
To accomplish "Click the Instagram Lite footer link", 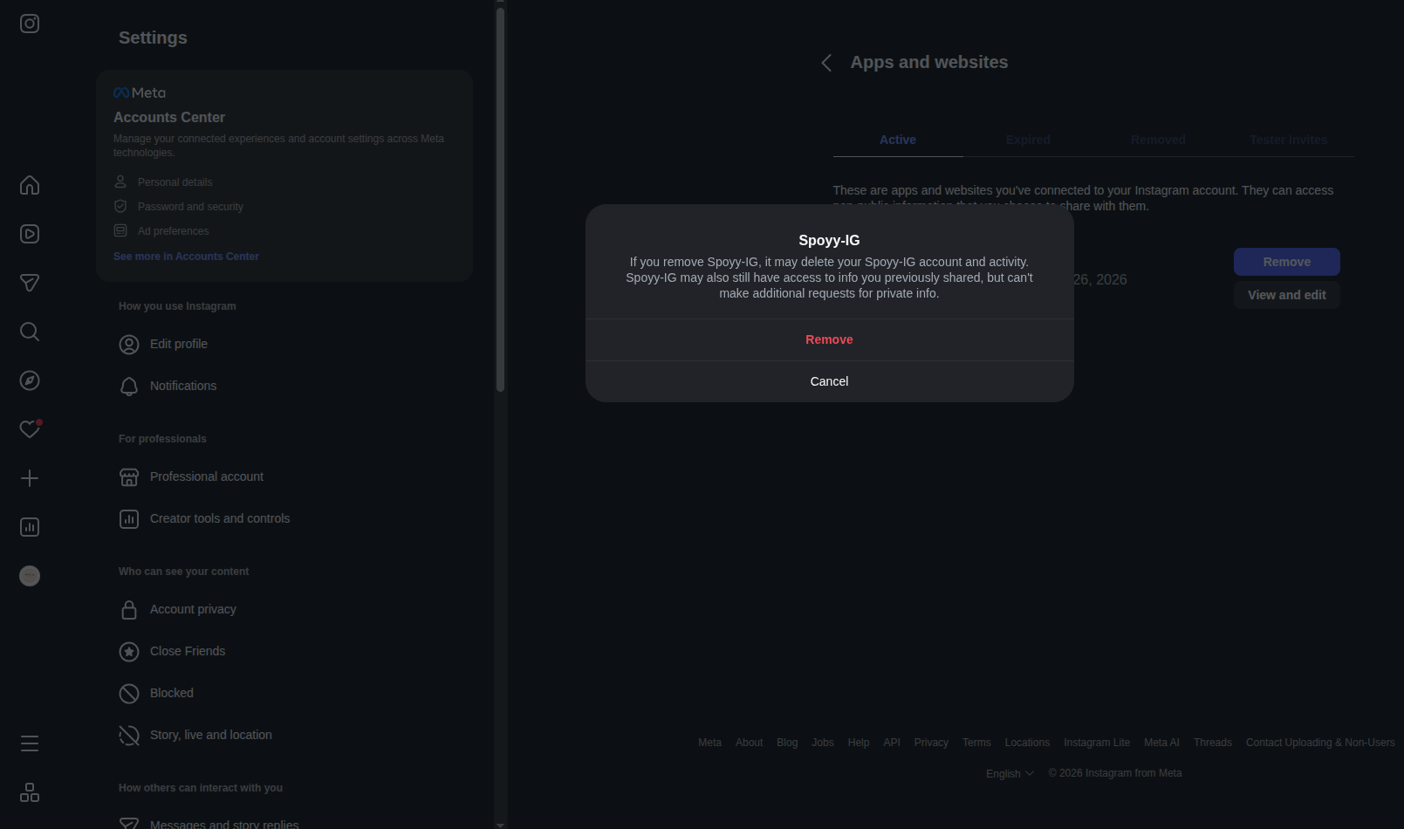I will [x=1097, y=743].
